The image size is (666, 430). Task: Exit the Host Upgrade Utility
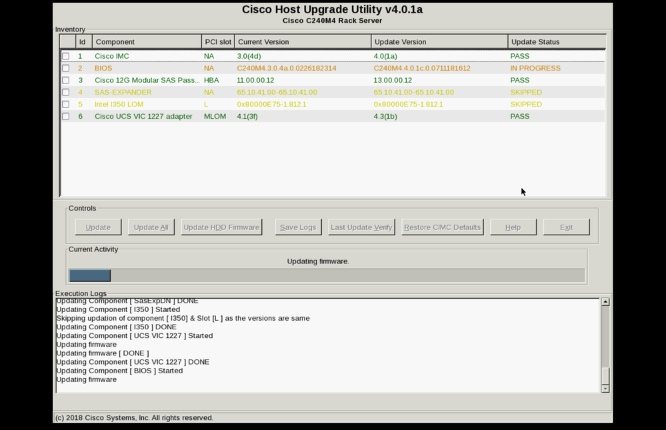[x=566, y=227]
